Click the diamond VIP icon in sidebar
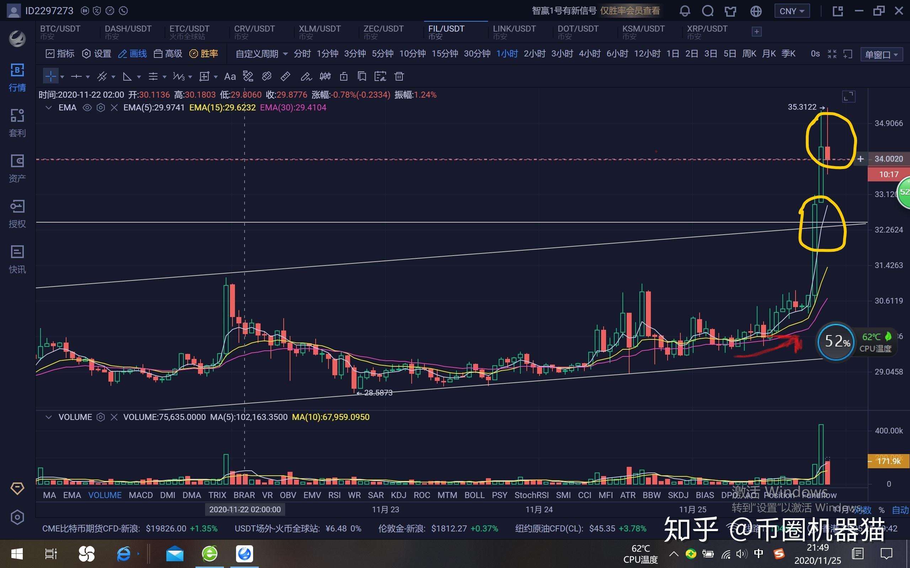Image resolution: width=910 pixels, height=568 pixels. (17, 488)
